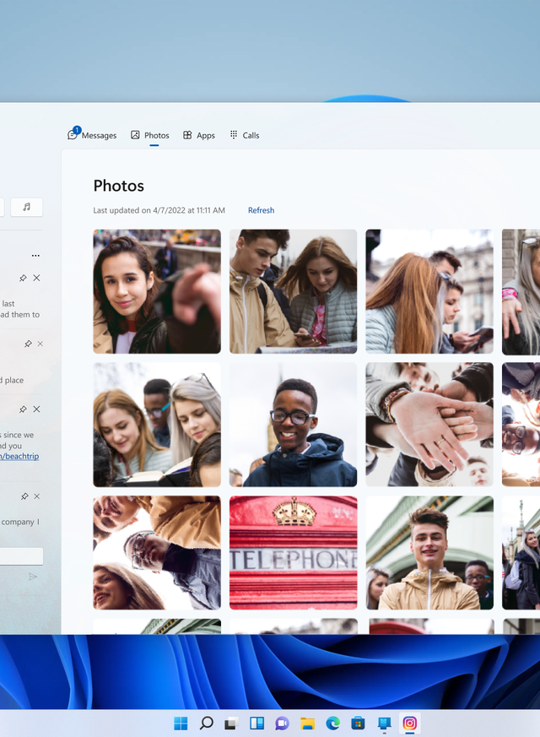The height and width of the screenshot is (737, 540).
Task: Click the music note button
Action: pyautogui.click(x=26, y=207)
